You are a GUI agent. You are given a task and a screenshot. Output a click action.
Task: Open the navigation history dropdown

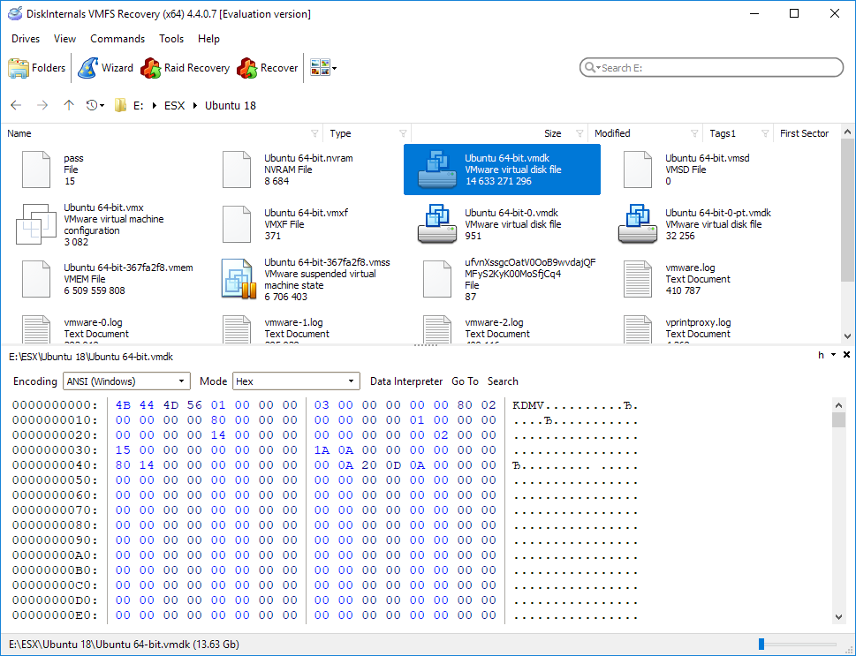pyautogui.click(x=95, y=105)
